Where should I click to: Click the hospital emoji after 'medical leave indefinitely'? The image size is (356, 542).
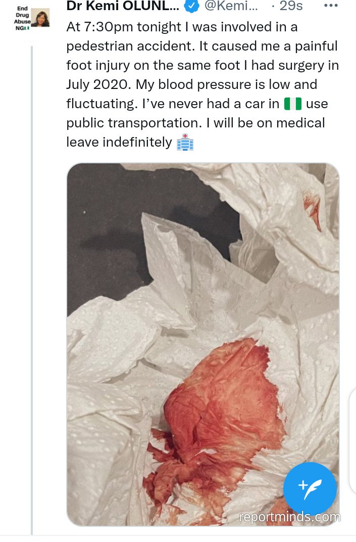click(185, 143)
